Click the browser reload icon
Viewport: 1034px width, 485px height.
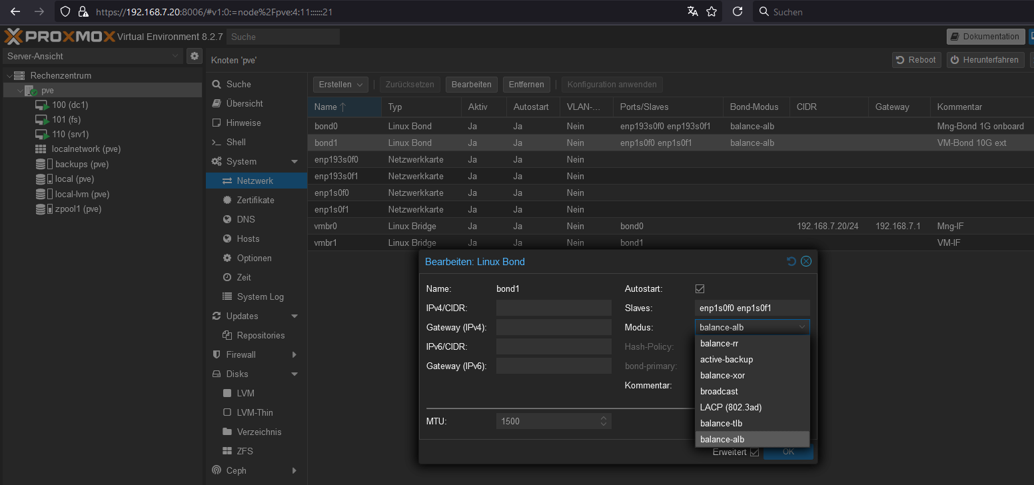(737, 11)
